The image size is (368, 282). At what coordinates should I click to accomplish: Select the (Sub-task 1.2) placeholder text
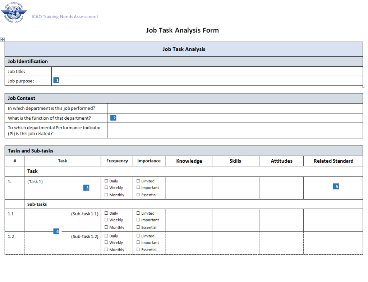85,236
